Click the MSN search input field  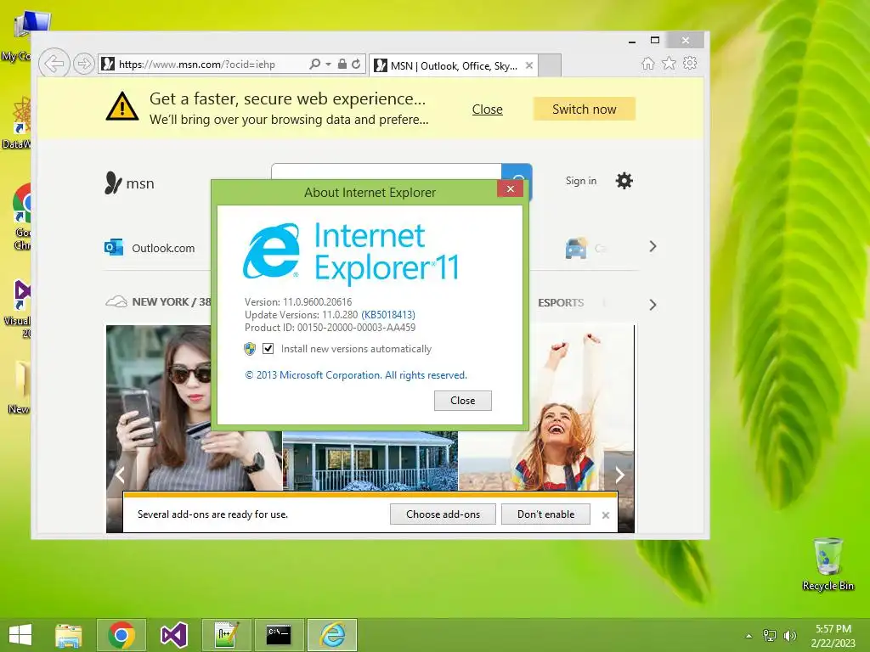click(x=387, y=173)
